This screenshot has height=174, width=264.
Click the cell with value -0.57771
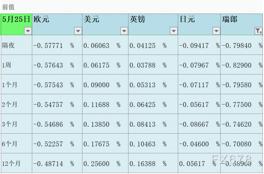pos(57,45)
